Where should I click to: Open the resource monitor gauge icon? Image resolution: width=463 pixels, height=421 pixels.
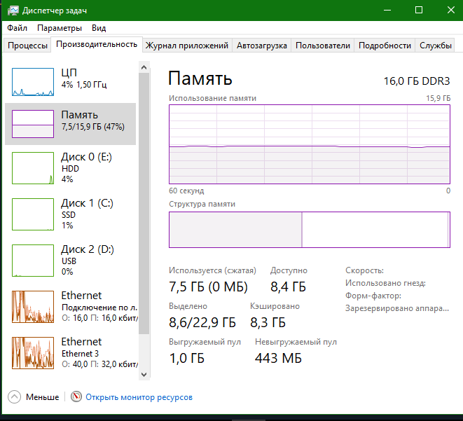pos(76,396)
